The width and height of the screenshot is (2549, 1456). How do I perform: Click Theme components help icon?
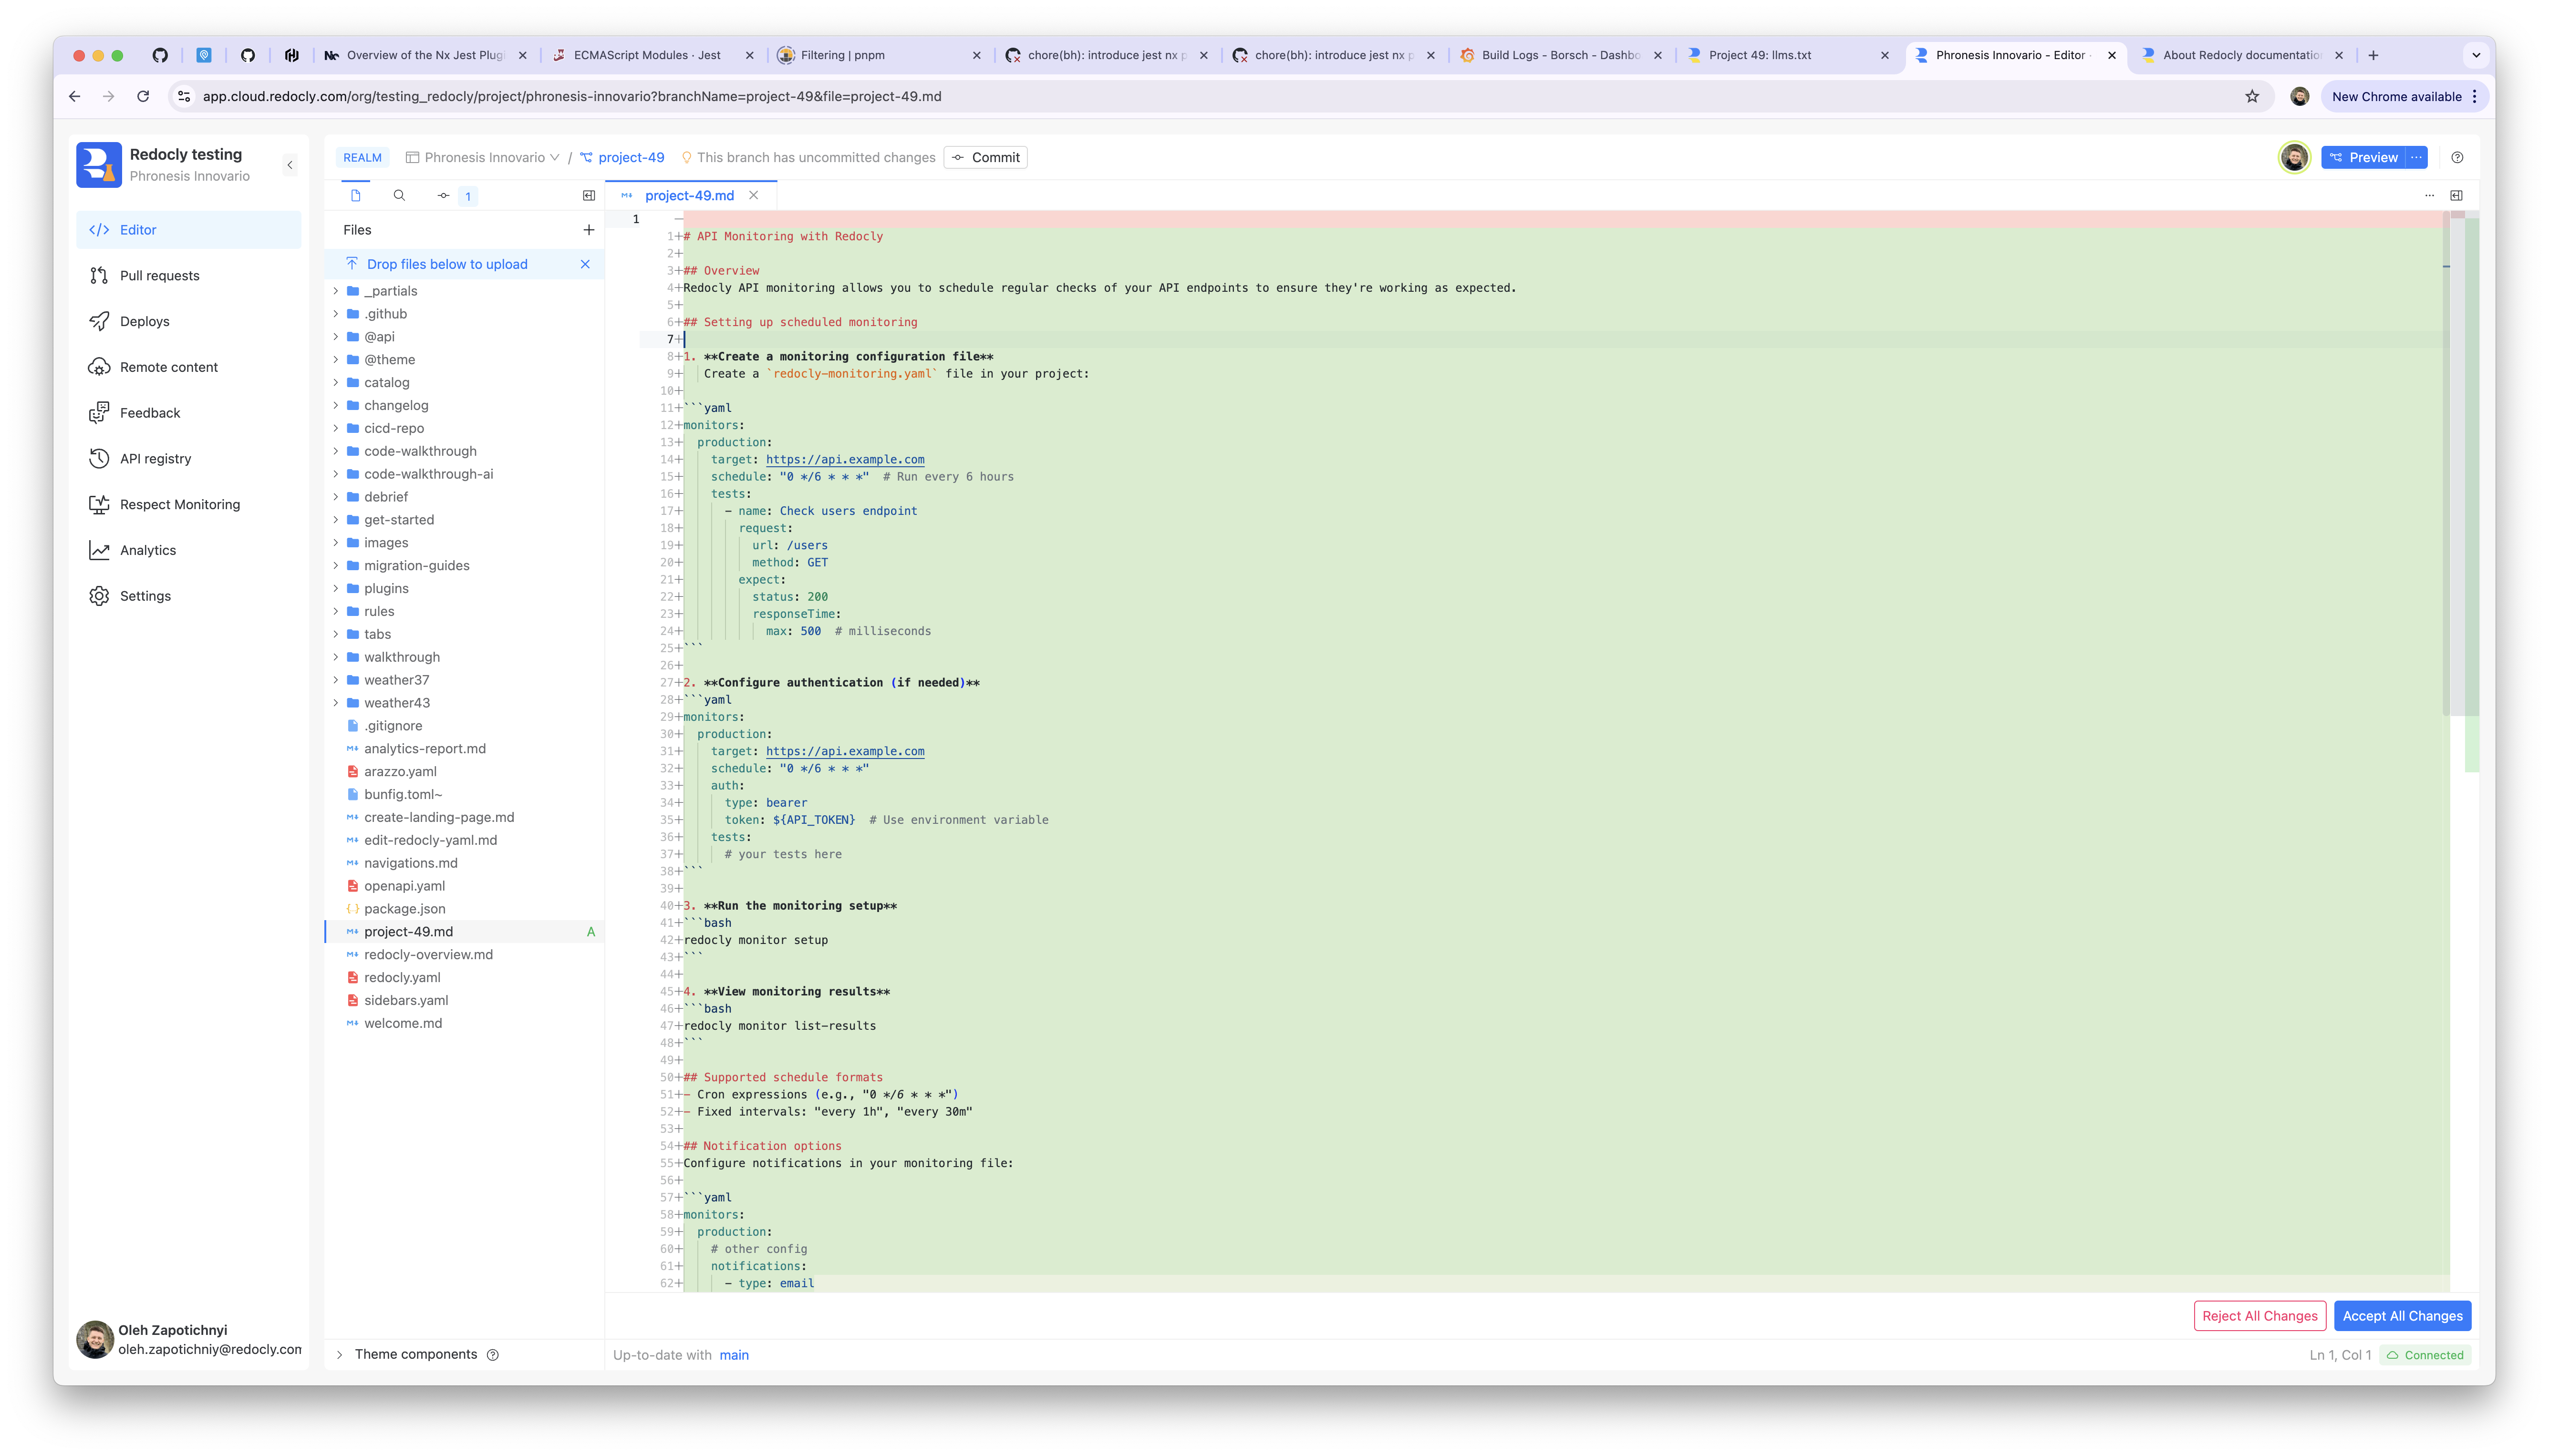[492, 1355]
